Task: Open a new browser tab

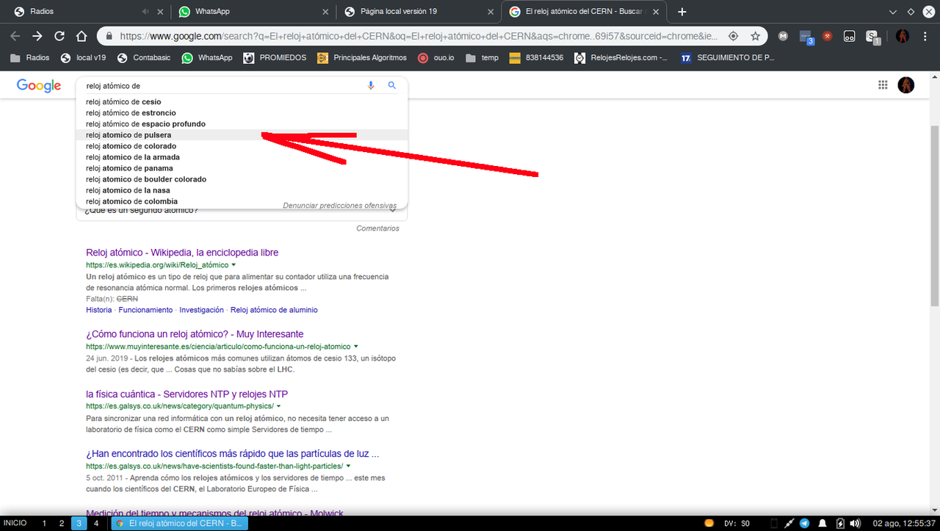Action: click(x=682, y=12)
